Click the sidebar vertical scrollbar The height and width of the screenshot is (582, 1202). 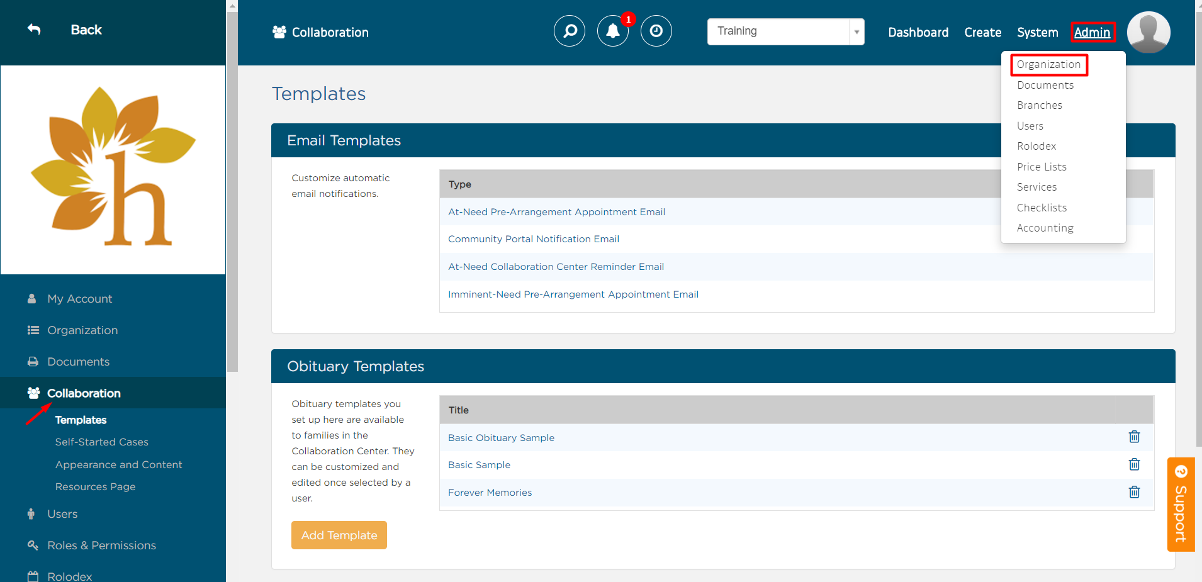232,192
